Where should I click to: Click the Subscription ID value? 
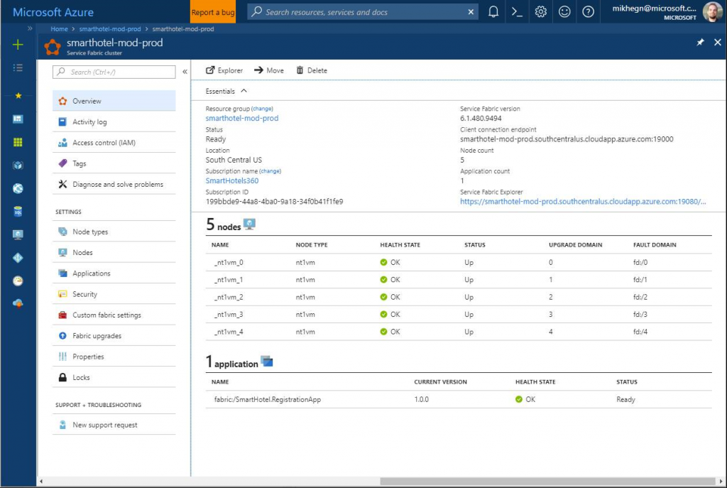tap(275, 202)
